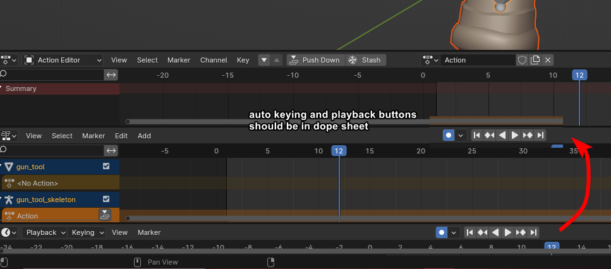The width and height of the screenshot is (611, 269).
Task: Open the Timeline's View menu
Action: click(119, 232)
